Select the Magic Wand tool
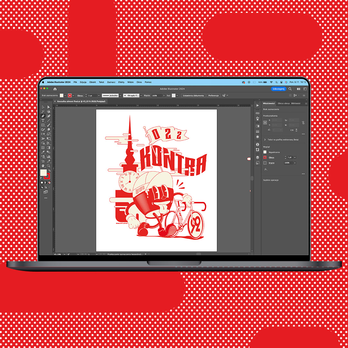The width and height of the screenshot is (348, 348). [43, 111]
